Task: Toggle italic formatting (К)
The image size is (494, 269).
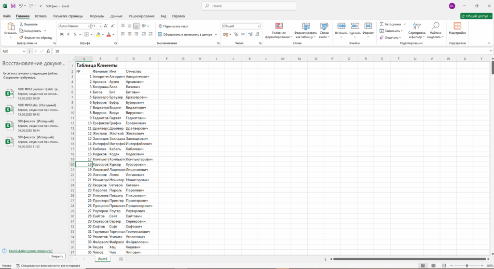Action: point(69,34)
